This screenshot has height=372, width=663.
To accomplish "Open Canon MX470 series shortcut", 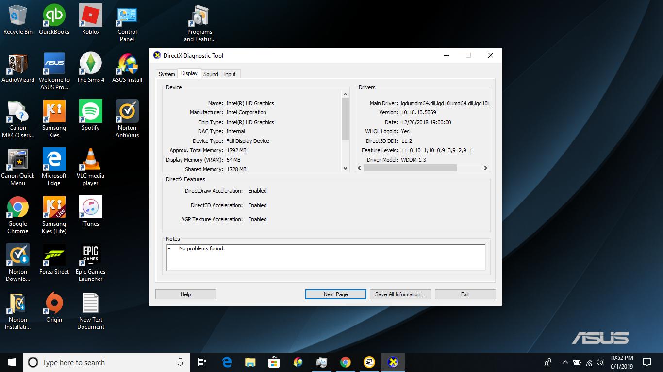I will (18, 119).
